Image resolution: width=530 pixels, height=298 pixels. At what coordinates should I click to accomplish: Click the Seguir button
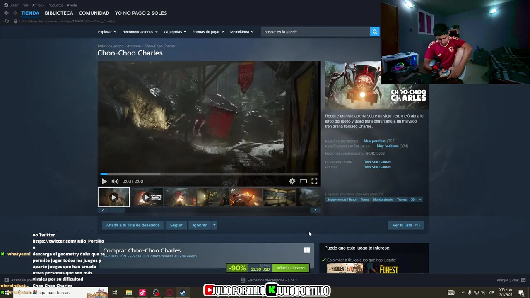tap(176, 225)
